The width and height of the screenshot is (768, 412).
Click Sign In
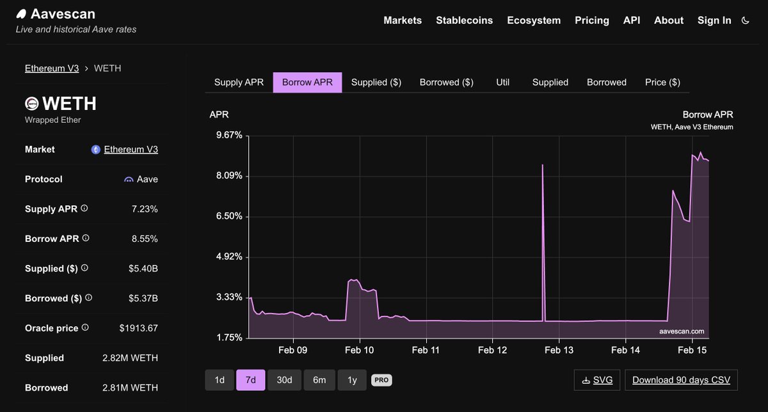pos(714,20)
